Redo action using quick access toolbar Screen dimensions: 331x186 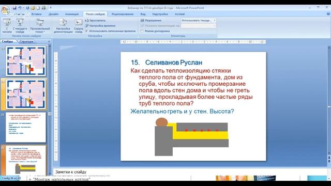point(27,8)
